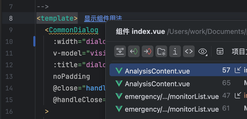Click the blue change marker beside line 10
This screenshot has width=247, height=119.
pos(34,42)
